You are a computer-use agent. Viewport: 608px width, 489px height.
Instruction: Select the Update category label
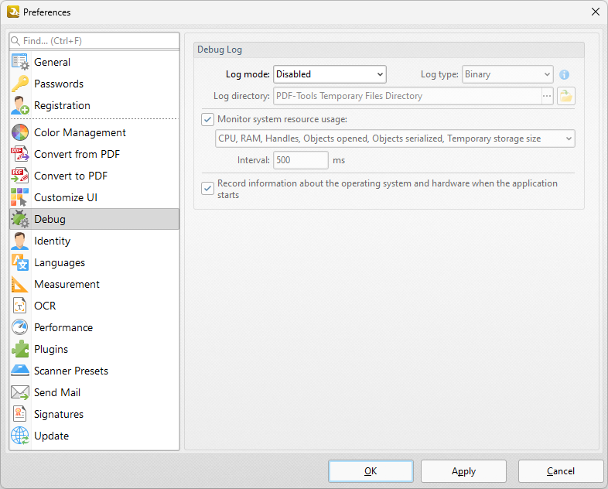tap(52, 436)
